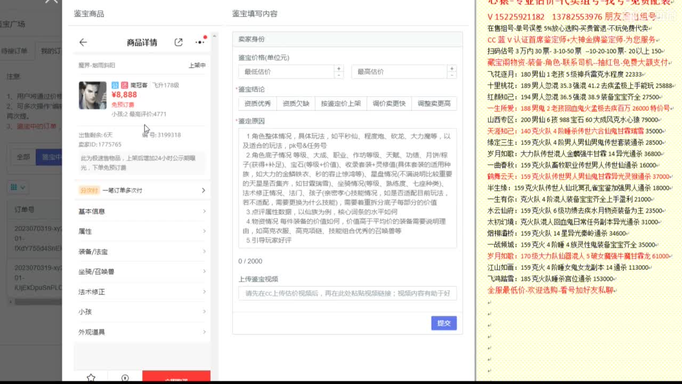Open the grid view layout icon
The height and width of the screenshot is (384, 682).
point(13,187)
